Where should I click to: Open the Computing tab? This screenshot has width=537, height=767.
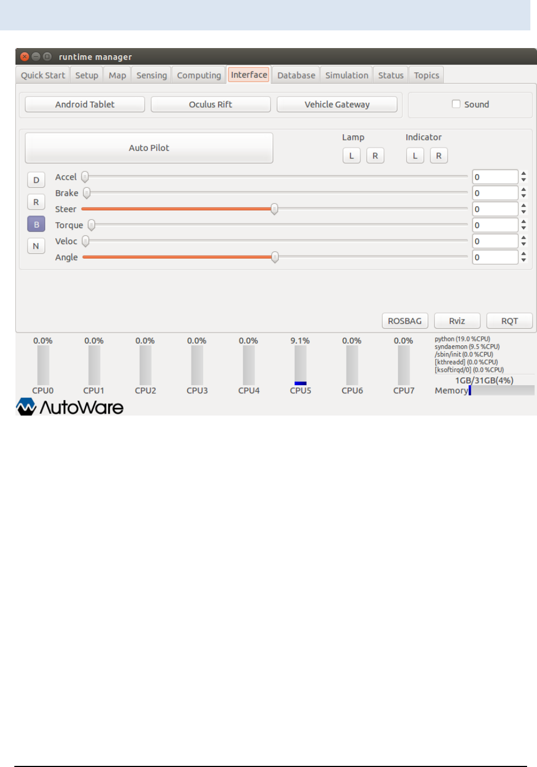click(199, 75)
